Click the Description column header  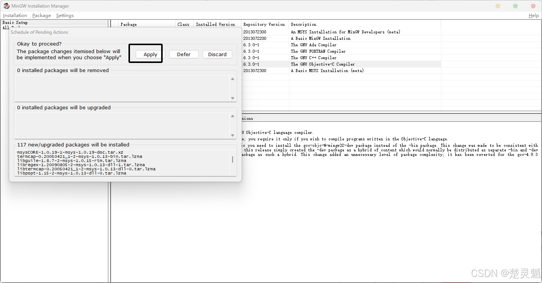pyautogui.click(x=365, y=24)
